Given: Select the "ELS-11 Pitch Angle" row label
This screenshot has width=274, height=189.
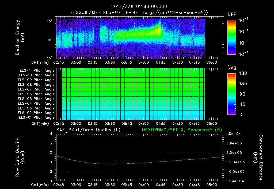Looking at the screenshot, I should [37, 71].
